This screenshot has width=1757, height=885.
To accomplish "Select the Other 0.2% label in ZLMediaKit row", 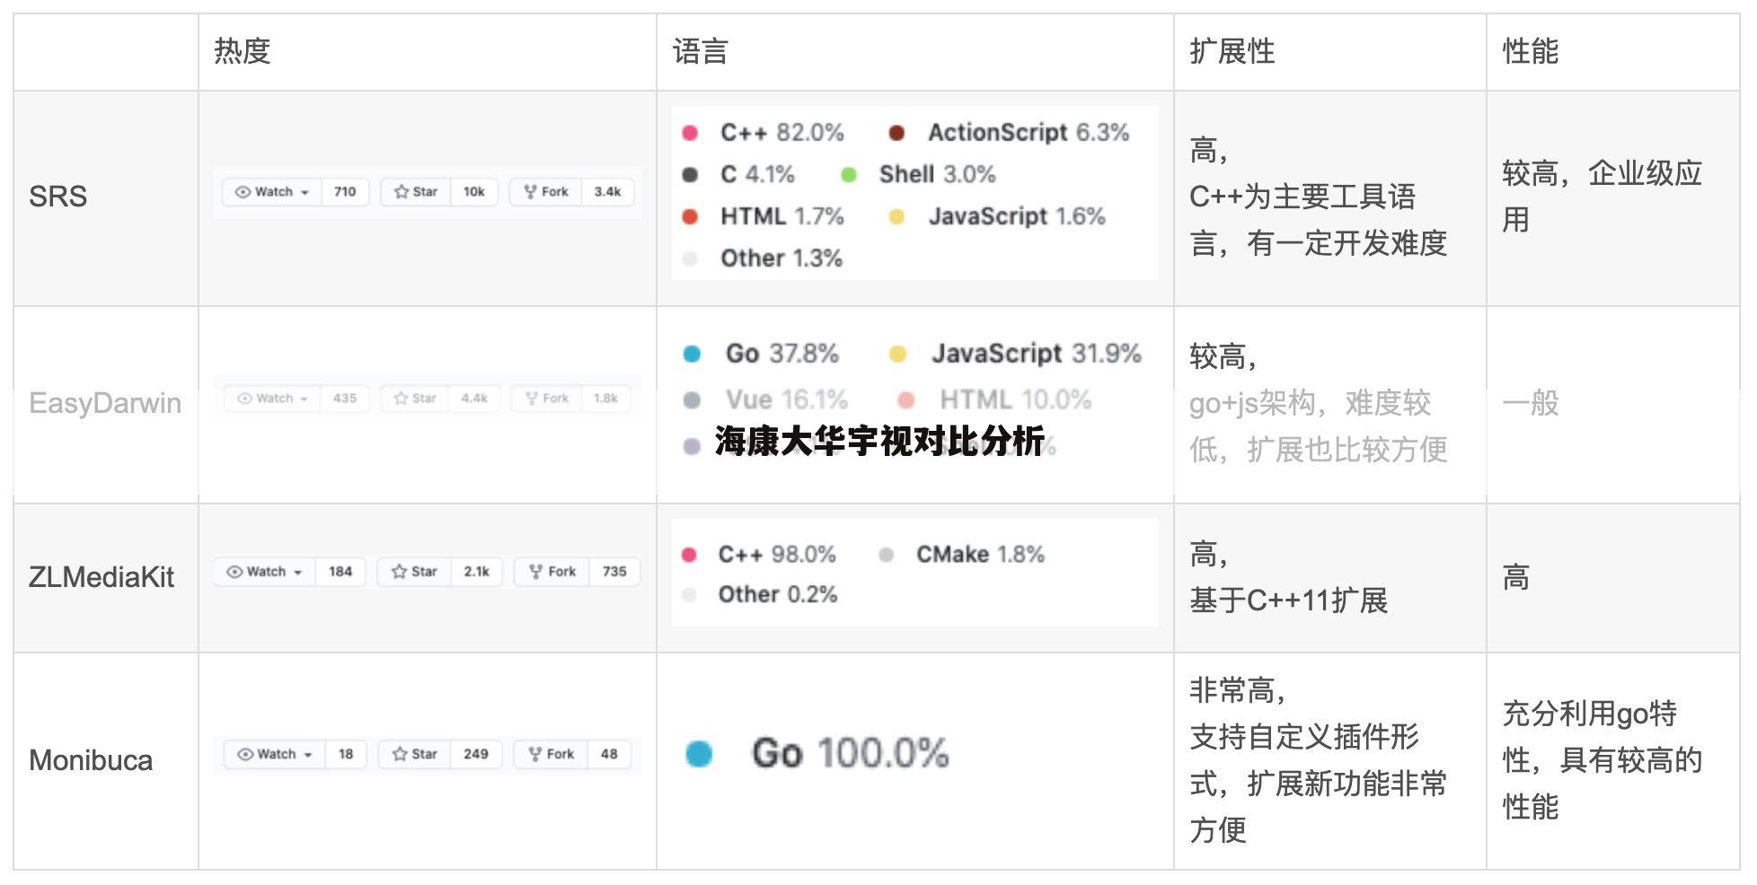I will (778, 594).
